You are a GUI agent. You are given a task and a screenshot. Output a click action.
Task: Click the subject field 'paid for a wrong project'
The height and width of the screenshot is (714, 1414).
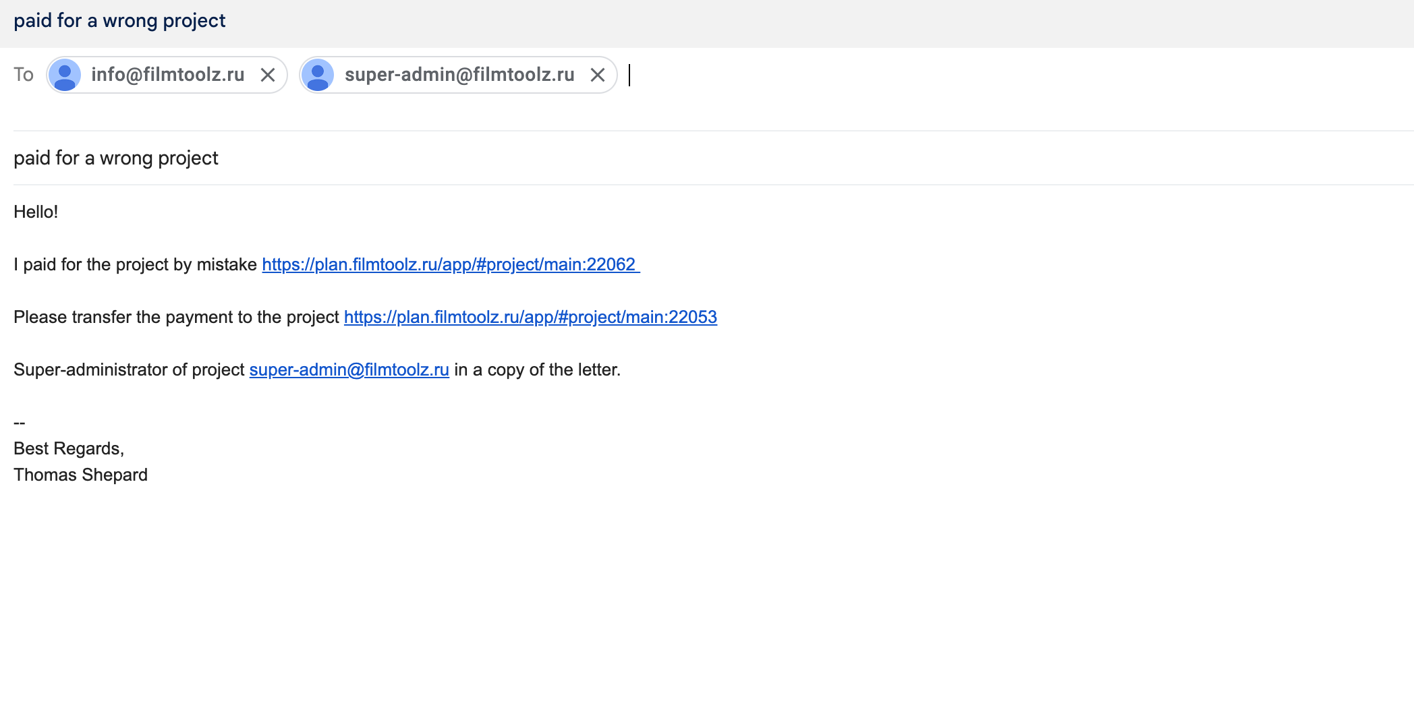(714, 158)
